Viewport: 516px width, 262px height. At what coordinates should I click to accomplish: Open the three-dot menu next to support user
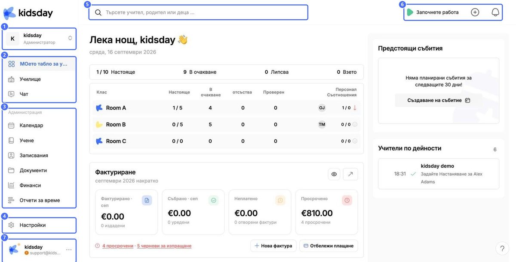pos(69,250)
